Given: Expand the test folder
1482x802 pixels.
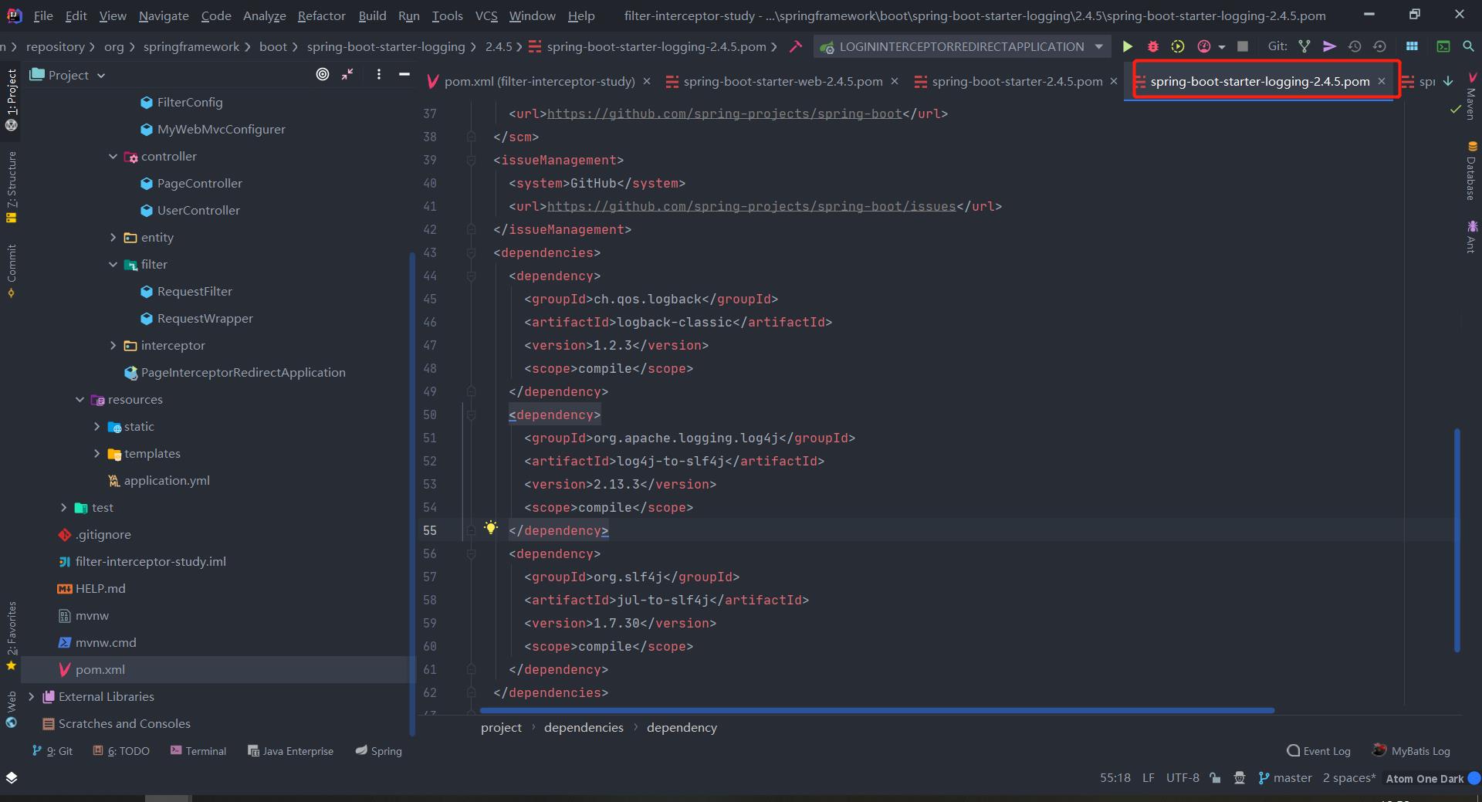Looking at the screenshot, I should [x=63, y=507].
